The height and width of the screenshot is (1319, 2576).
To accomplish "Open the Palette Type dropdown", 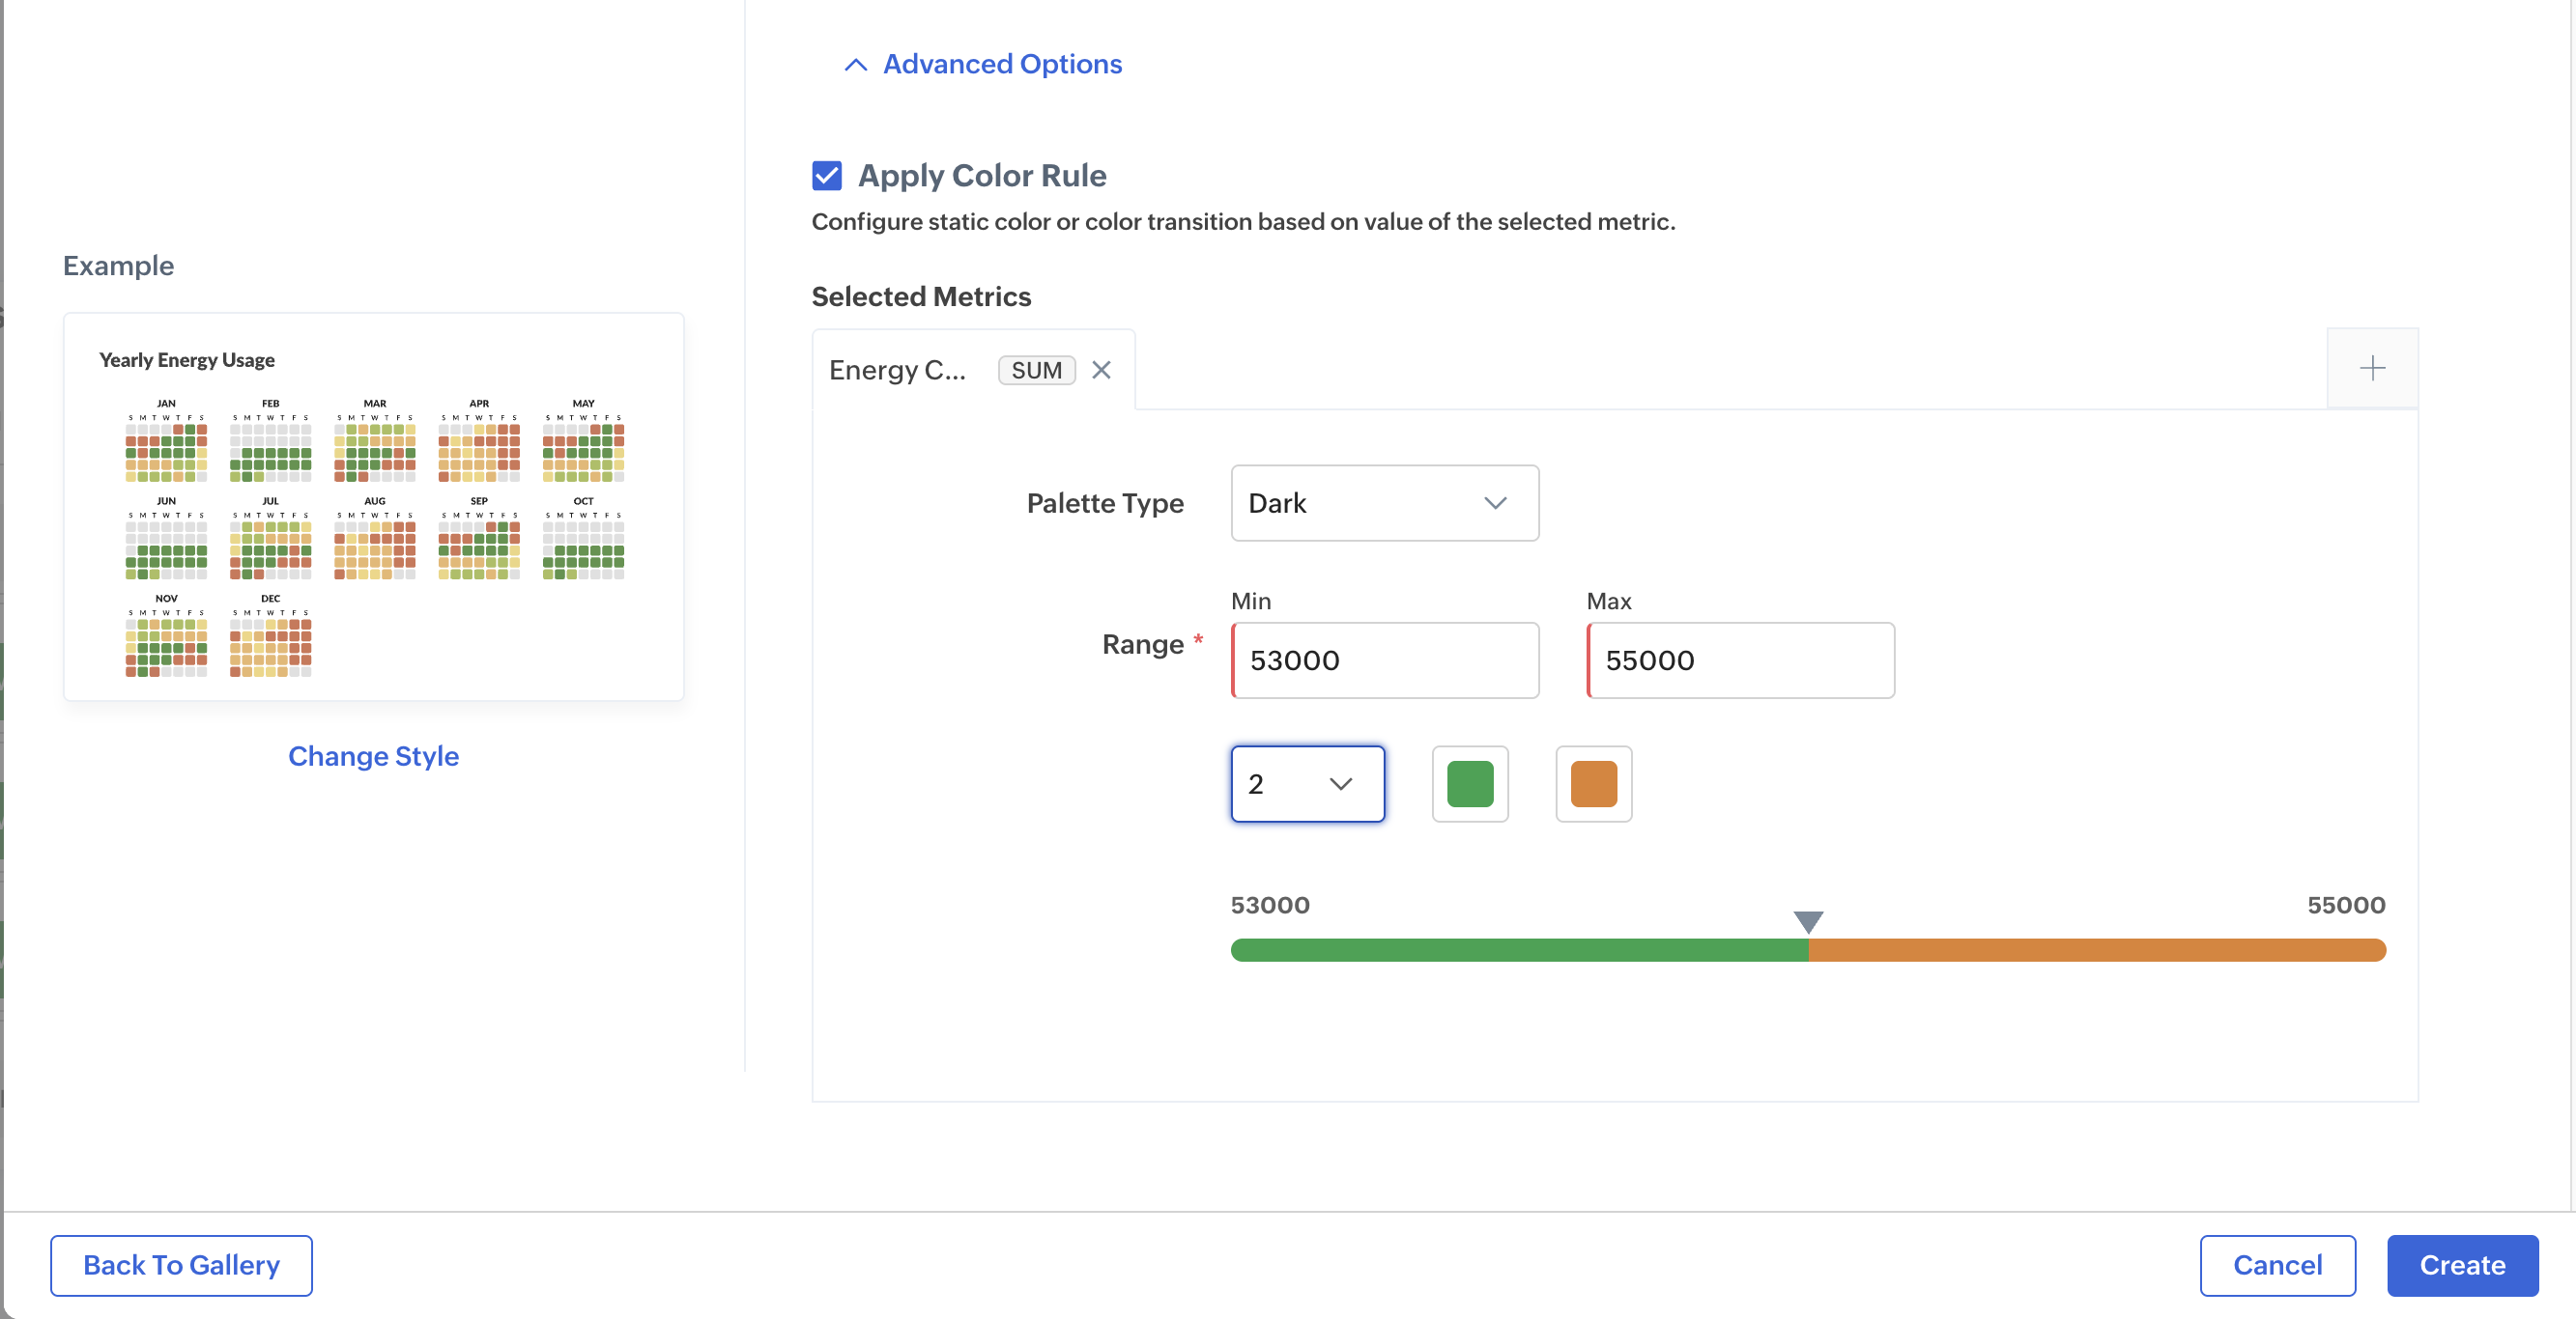I will click(1383, 503).
